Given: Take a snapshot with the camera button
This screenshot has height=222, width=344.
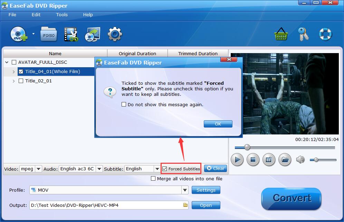Looking at the screenshot, I should coord(269,160).
